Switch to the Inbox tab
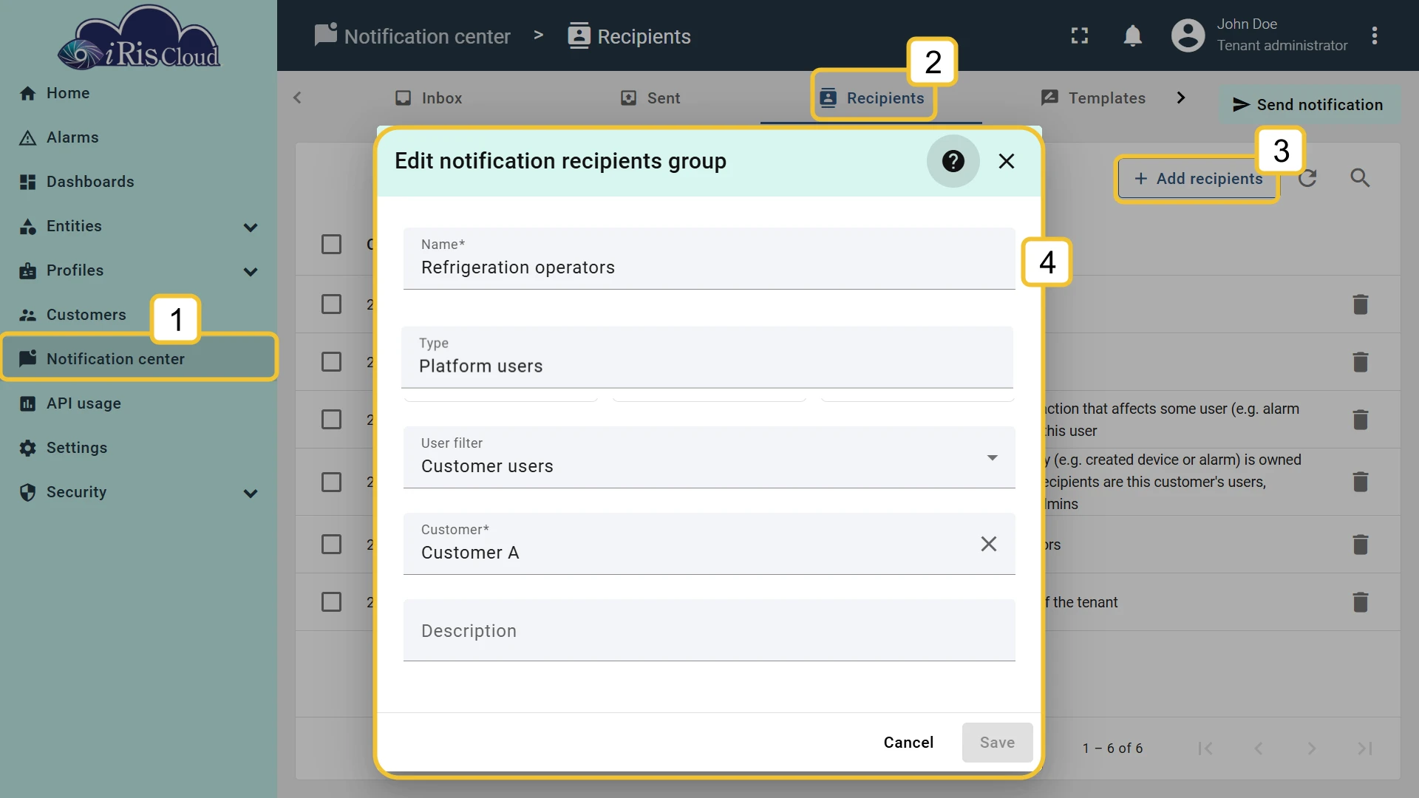 click(429, 98)
